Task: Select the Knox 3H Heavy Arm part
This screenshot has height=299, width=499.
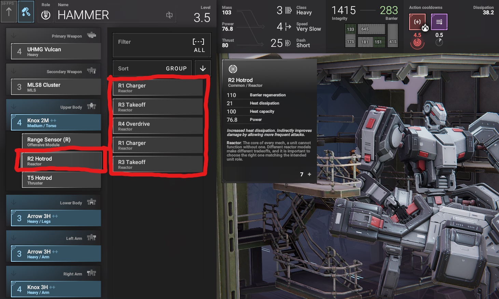Action: pos(56,289)
